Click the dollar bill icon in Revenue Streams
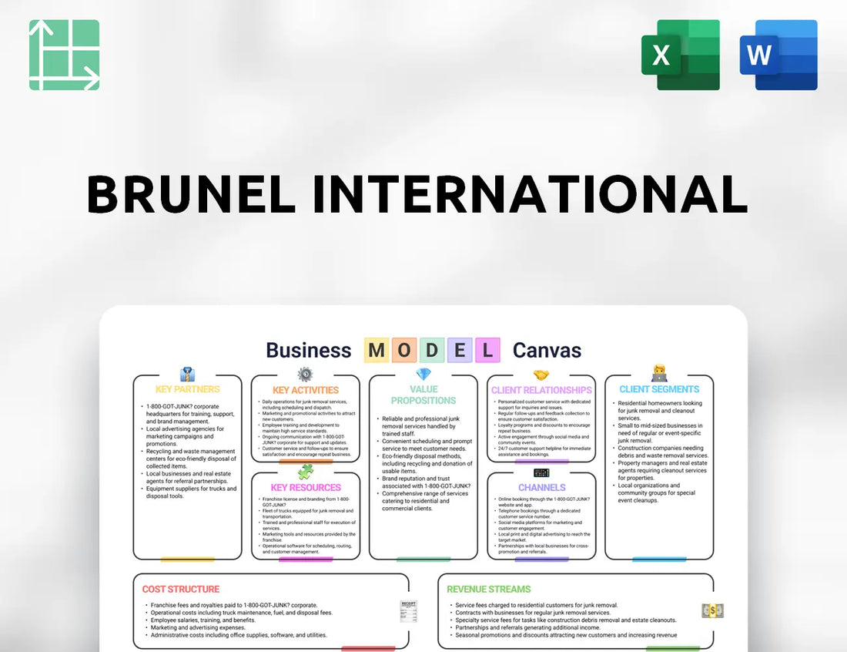847x652 pixels. (x=712, y=611)
